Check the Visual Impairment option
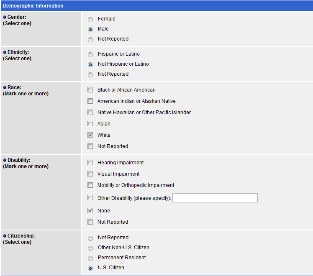This screenshot has height=276, width=313. 90,174
